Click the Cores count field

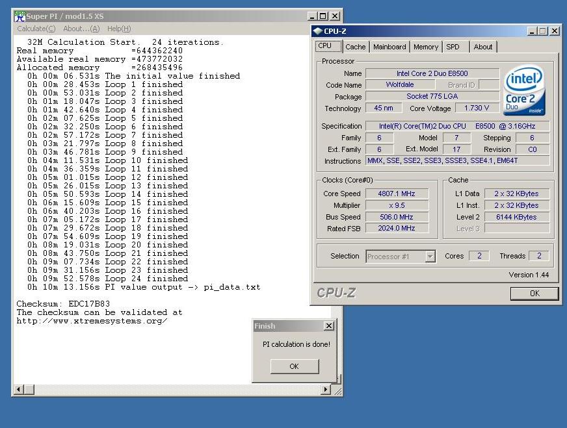(479, 256)
